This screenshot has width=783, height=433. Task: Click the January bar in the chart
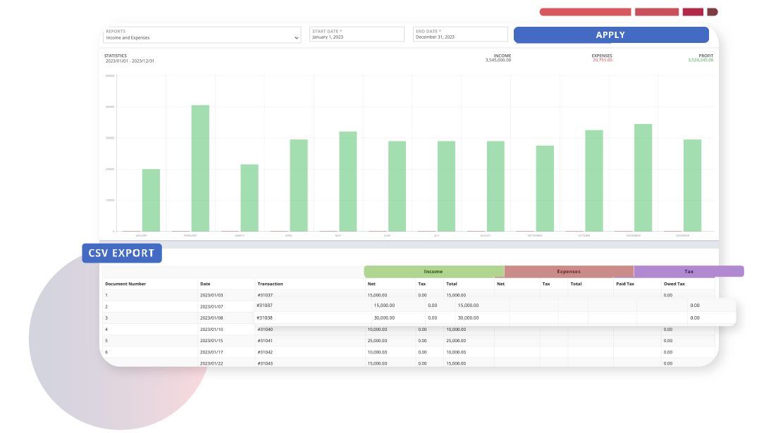tap(151, 200)
